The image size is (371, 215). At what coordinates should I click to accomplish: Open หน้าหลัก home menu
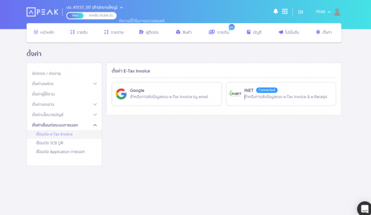click(x=43, y=32)
